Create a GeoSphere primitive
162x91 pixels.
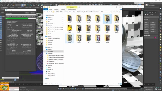tap(153, 24)
